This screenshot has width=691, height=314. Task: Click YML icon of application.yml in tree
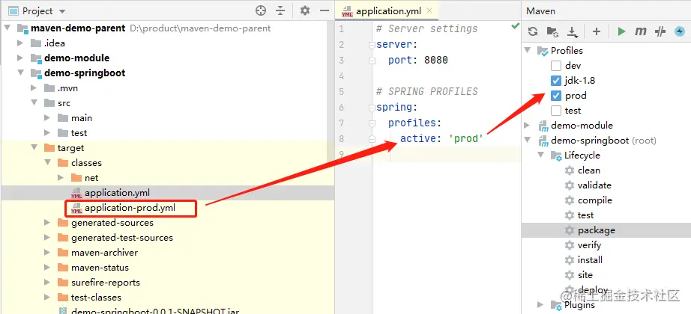pos(76,193)
